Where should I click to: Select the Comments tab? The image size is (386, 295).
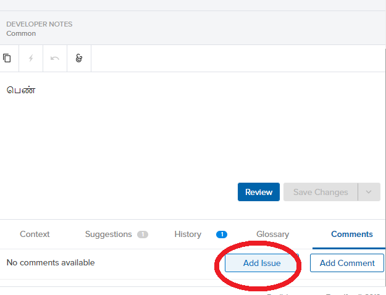click(x=351, y=235)
